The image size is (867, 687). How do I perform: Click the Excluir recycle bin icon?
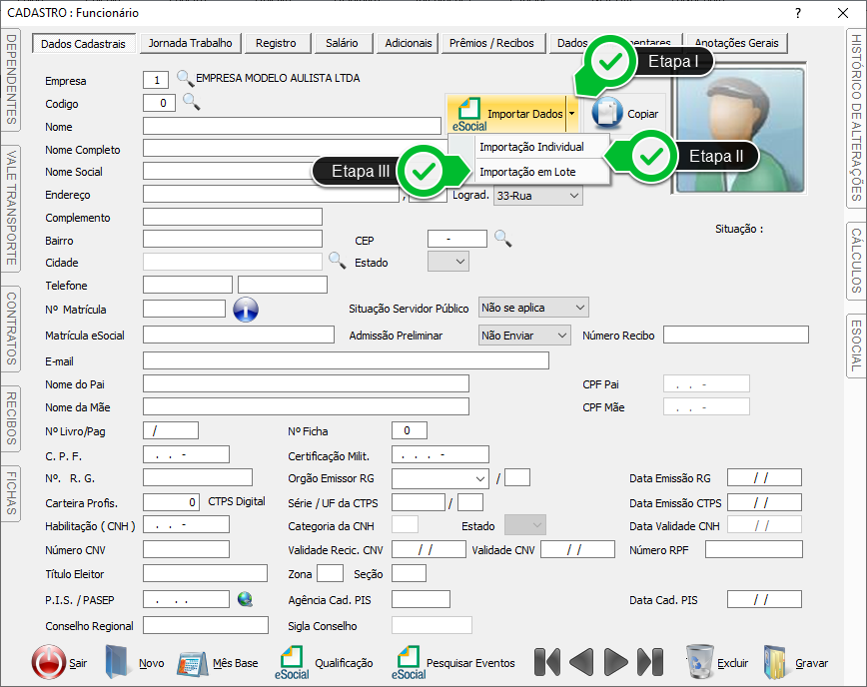tap(699, 662)
